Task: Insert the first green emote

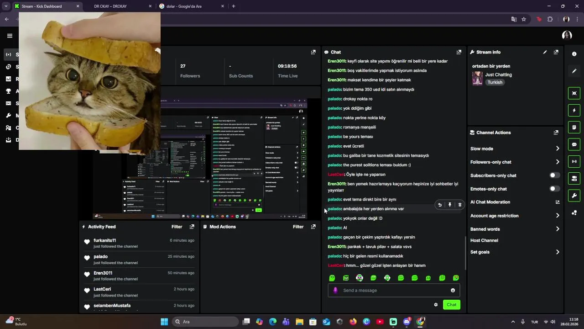Action: pos(332,278)
